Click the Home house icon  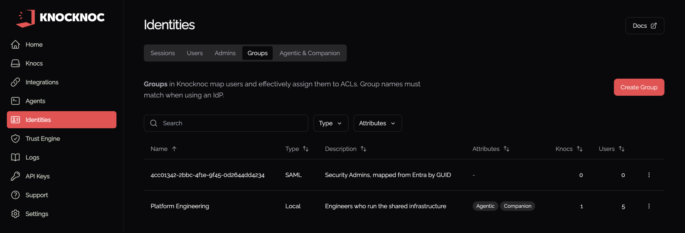(x=15, y=44)
